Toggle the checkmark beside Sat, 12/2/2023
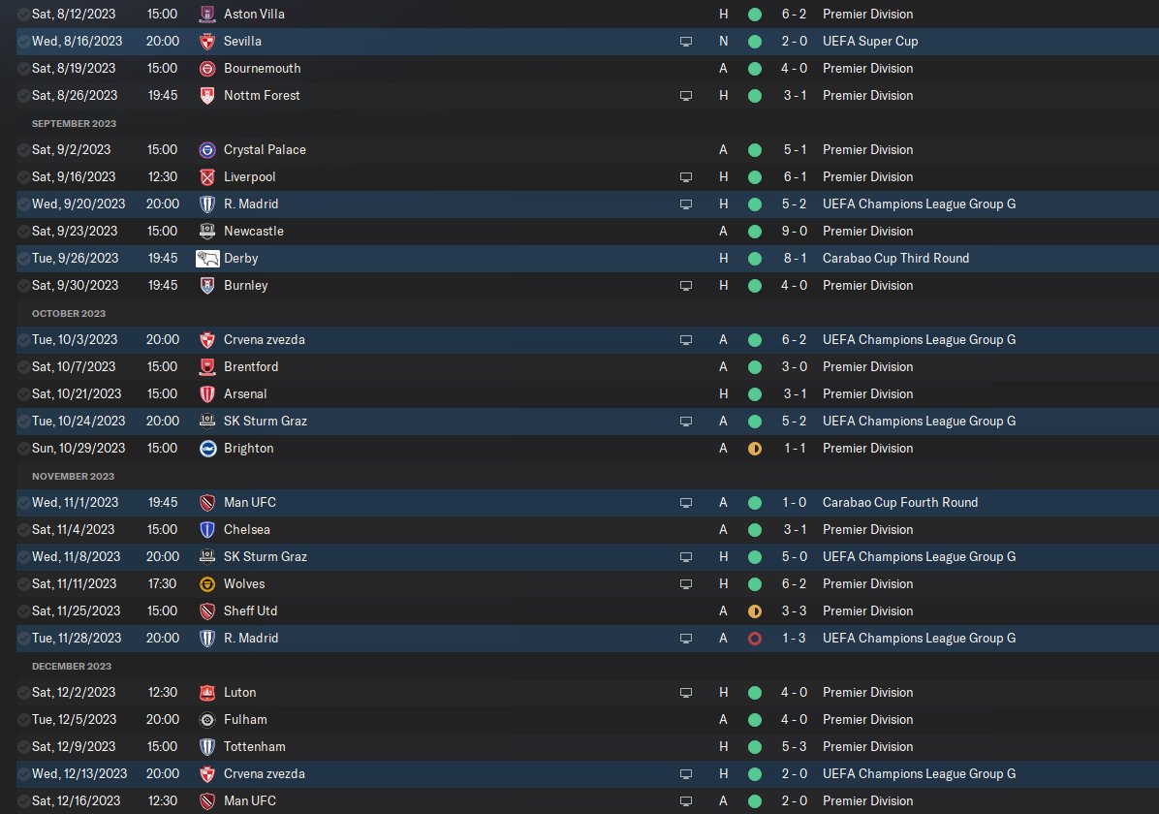 pos(24,693)
